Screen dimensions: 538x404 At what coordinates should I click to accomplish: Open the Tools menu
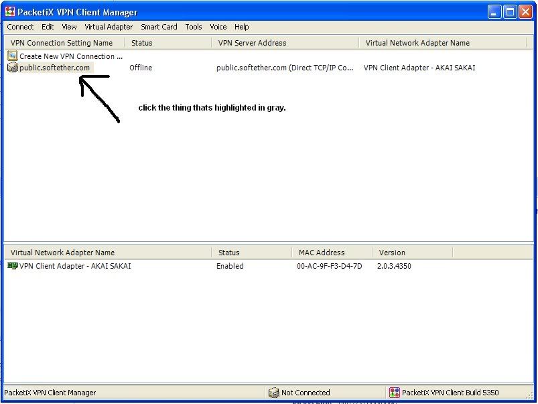pyautogui.click(x=194, y=27)
